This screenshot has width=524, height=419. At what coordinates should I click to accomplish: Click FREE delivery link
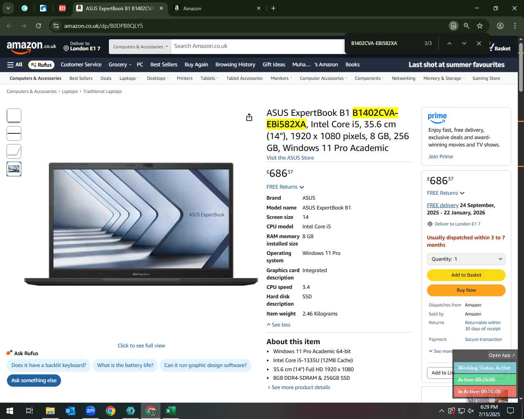[443, 205]
